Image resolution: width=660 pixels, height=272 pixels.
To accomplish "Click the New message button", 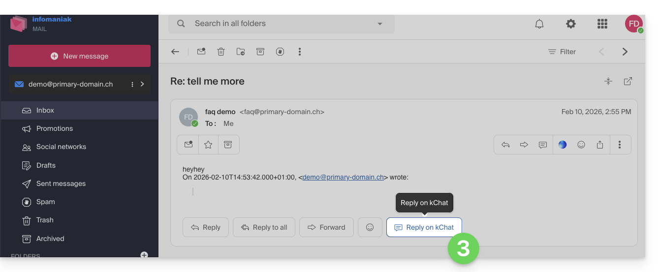I will [79, 56].
